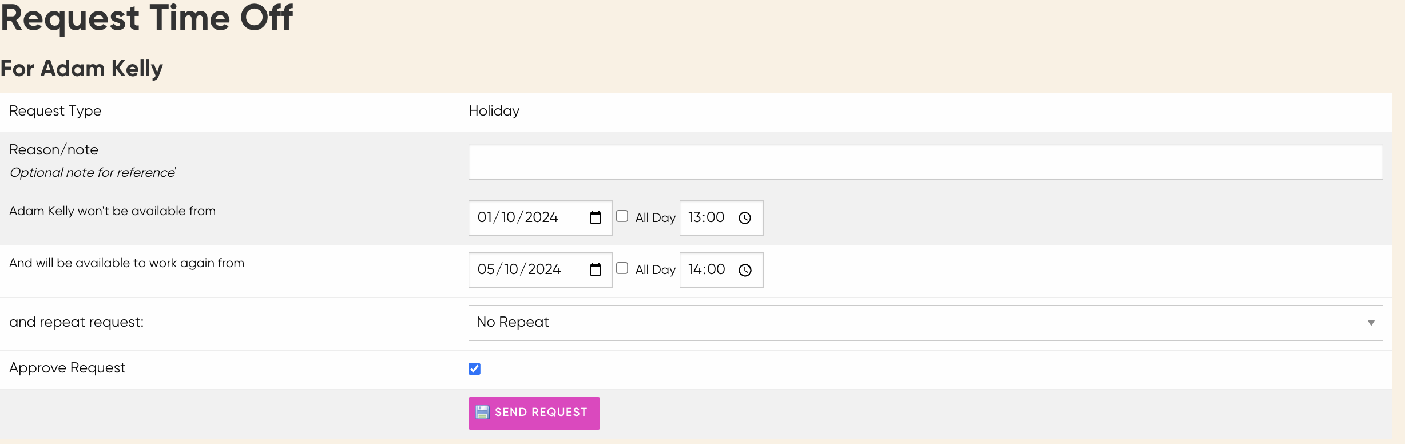Select the minutes of the 14:00 time
Viewport: 1405px width, 444px height.
click(716, 269)
